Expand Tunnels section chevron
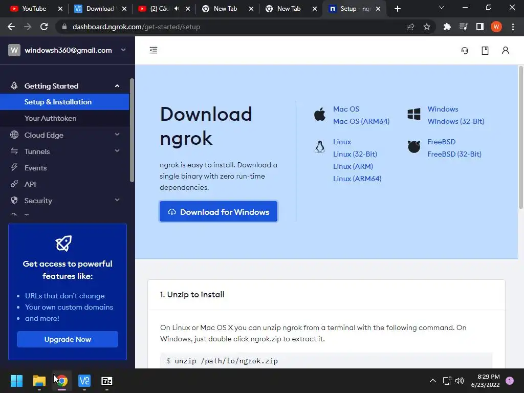Image resolution: width=524 pixels, height=393 pixels. pos(117,151)
